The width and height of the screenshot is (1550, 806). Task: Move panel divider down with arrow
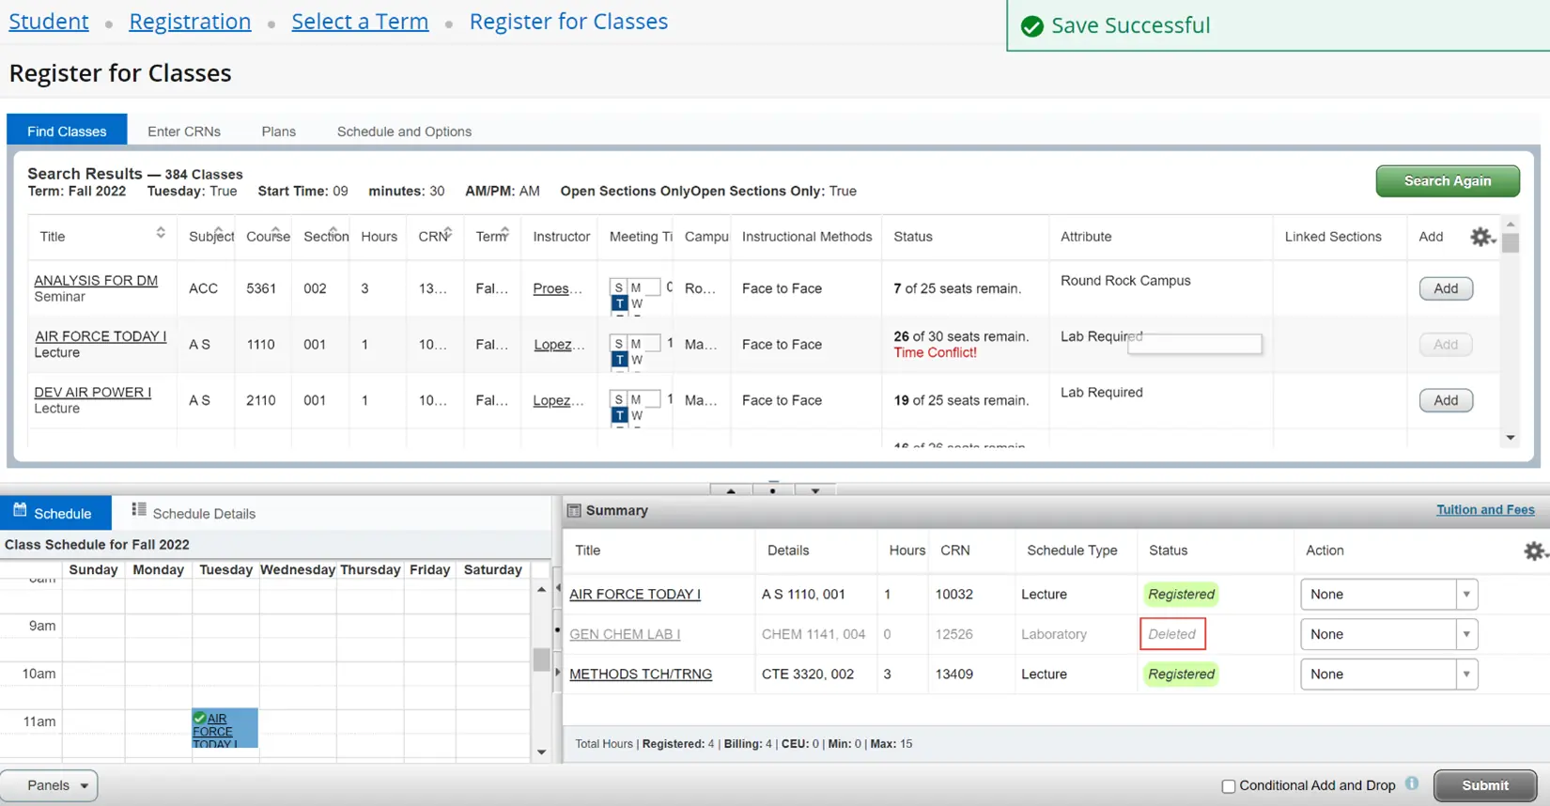[x=815, y=490]
